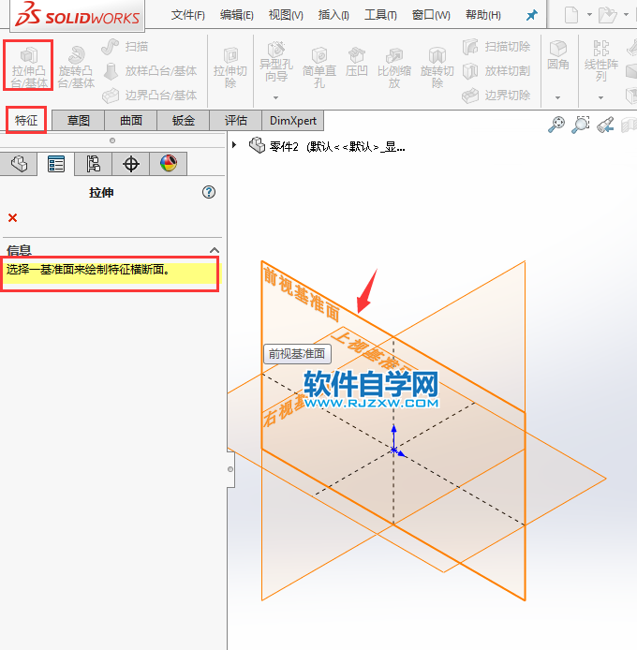637x650 pixels.
Task: Open the DisplayManager color ball tab
Action: point(169,164)
